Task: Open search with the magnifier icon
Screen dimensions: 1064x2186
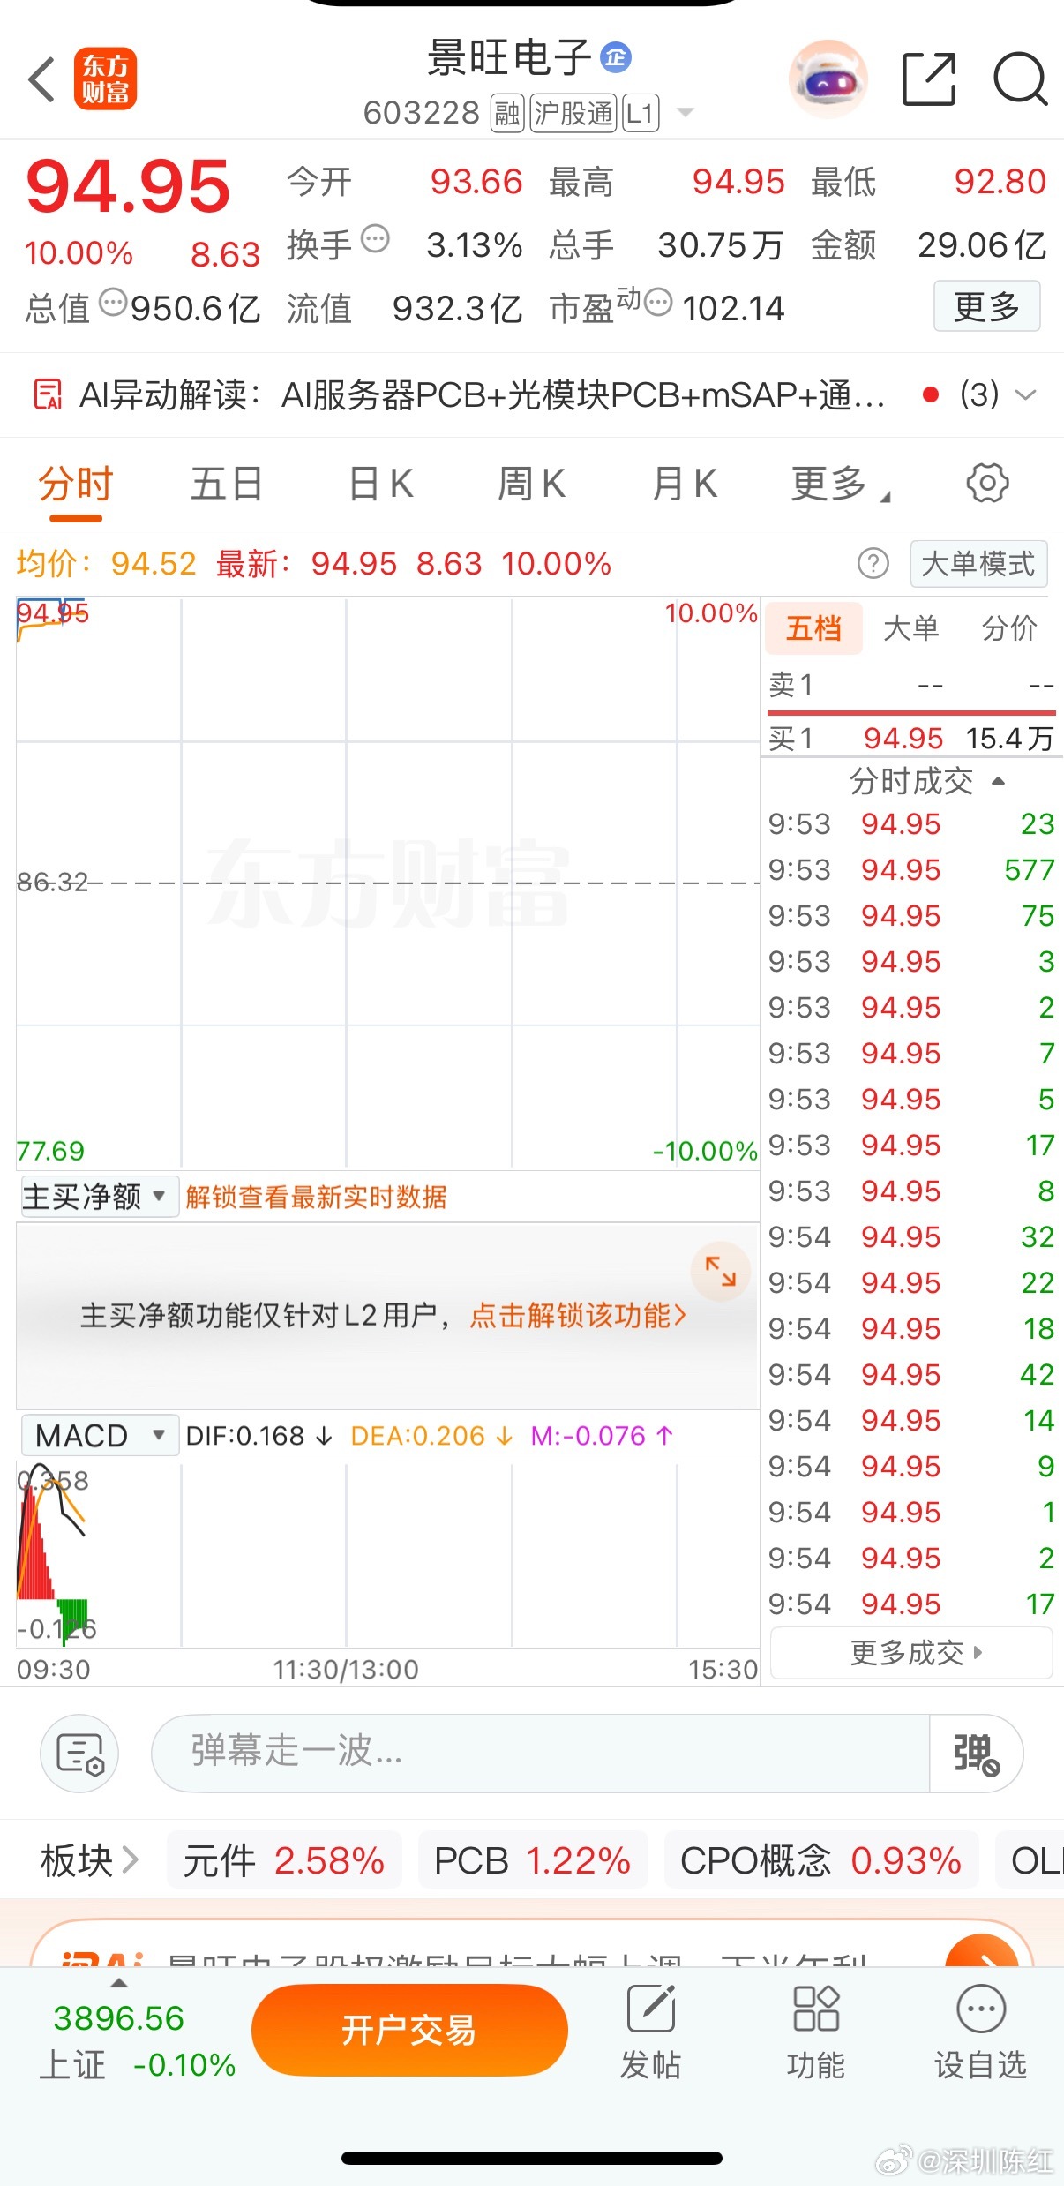Action: pos(1021,79)
